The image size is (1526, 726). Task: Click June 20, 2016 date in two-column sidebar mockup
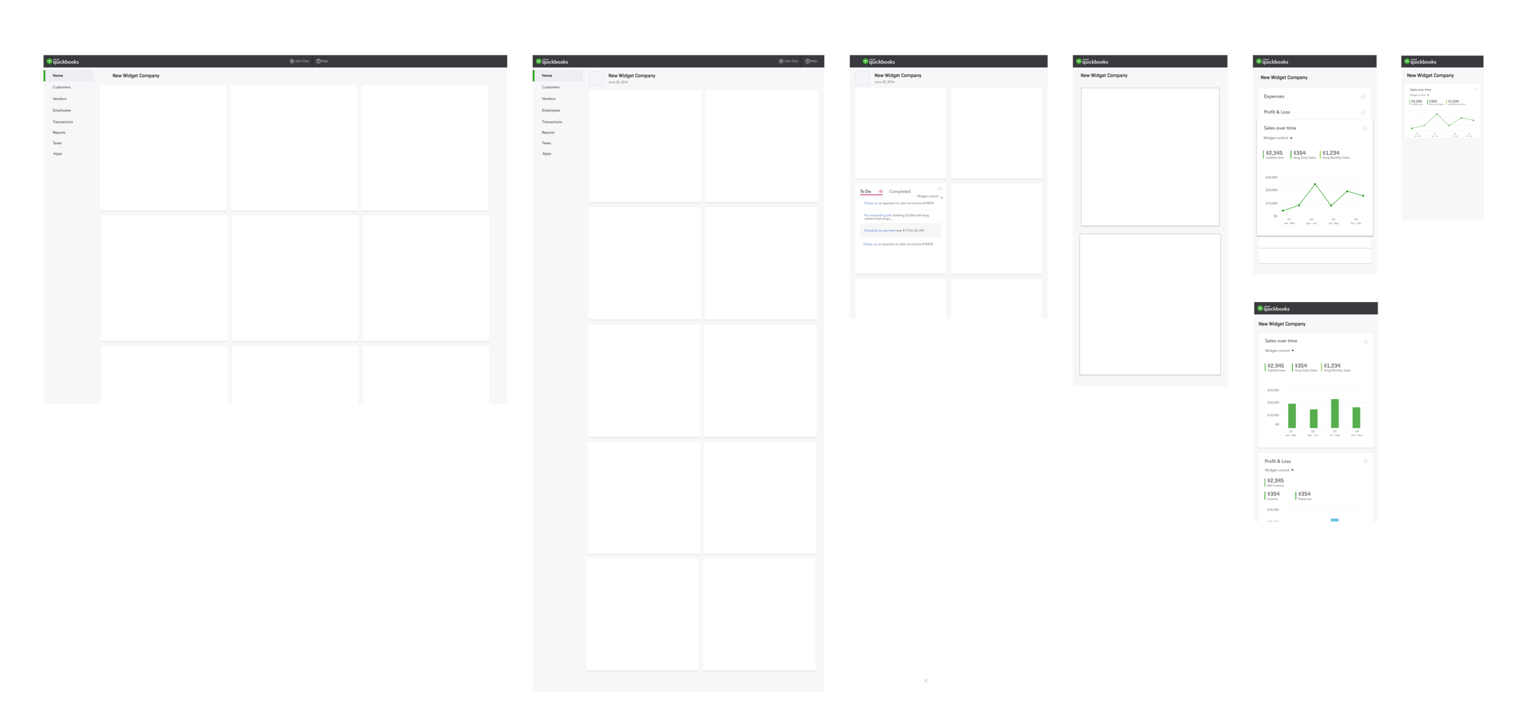[618, 82]
